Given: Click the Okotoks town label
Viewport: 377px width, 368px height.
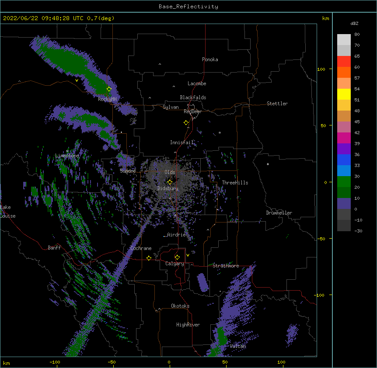Looking at the screenshot, I should click(x=180, y=306).
